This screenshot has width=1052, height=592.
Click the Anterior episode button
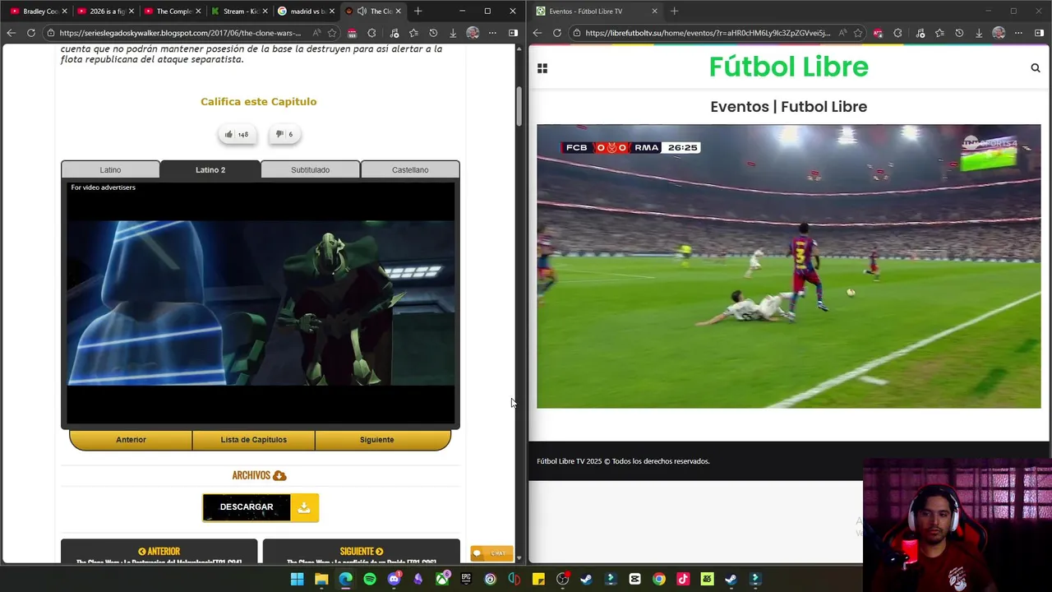coord(131,440)
